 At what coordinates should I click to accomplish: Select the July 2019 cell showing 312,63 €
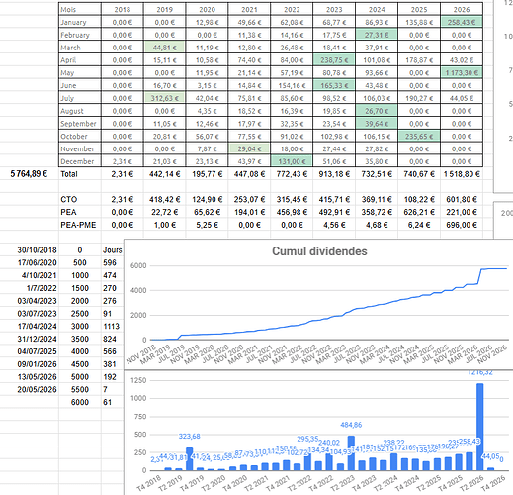click(x=164, y=98)
